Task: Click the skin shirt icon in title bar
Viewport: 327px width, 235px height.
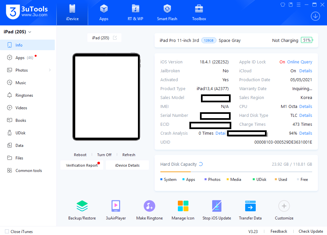Action: click(x=282, y=5)
